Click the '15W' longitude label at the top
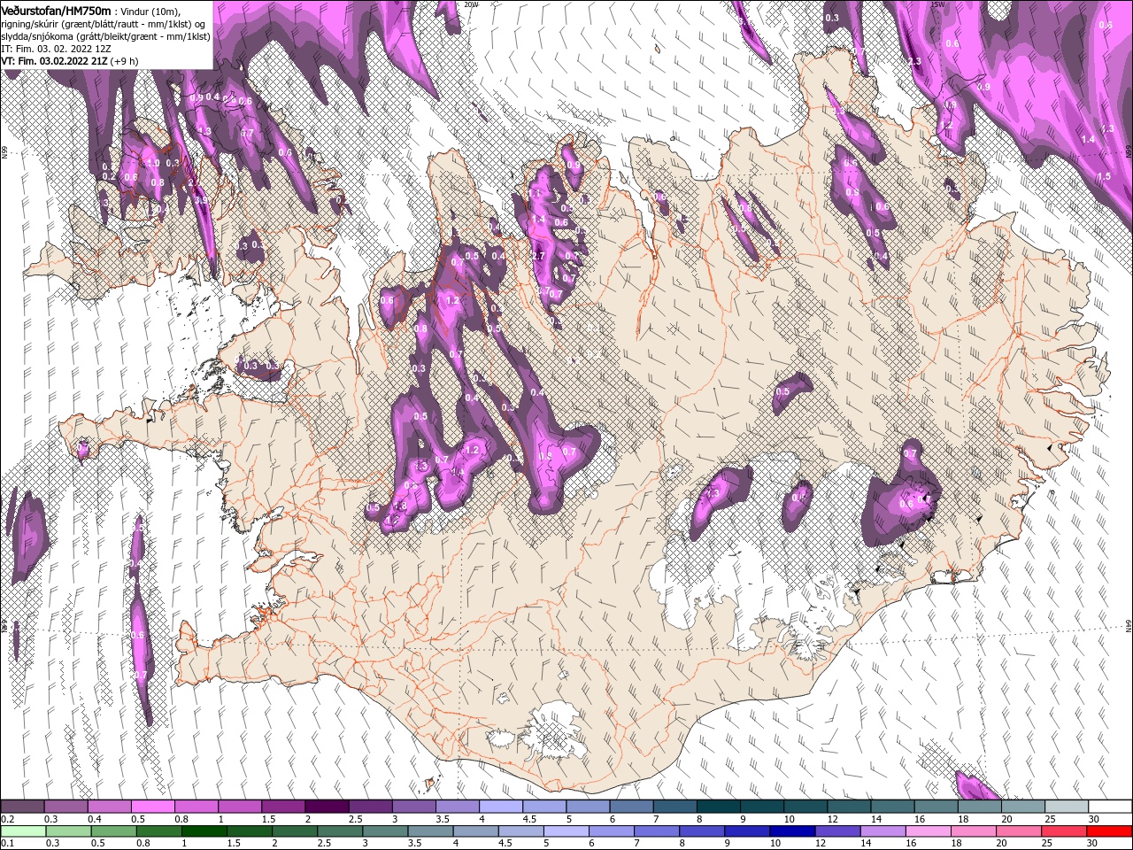 tap(937, 4)
